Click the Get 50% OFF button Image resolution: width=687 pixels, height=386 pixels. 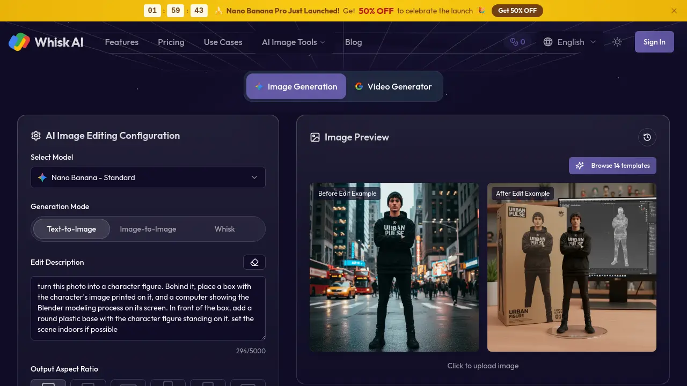(x=517, y=11)
